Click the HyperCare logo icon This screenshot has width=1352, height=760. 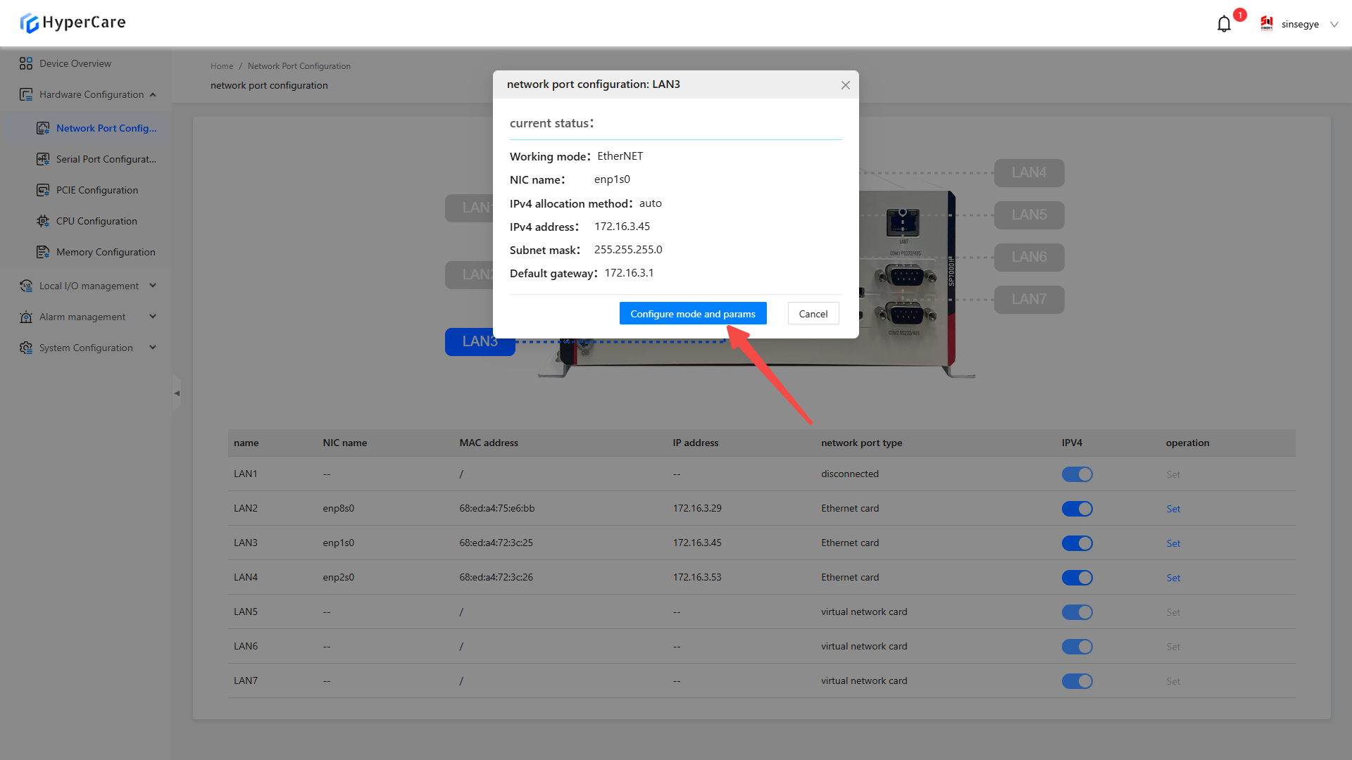[30, 23]
